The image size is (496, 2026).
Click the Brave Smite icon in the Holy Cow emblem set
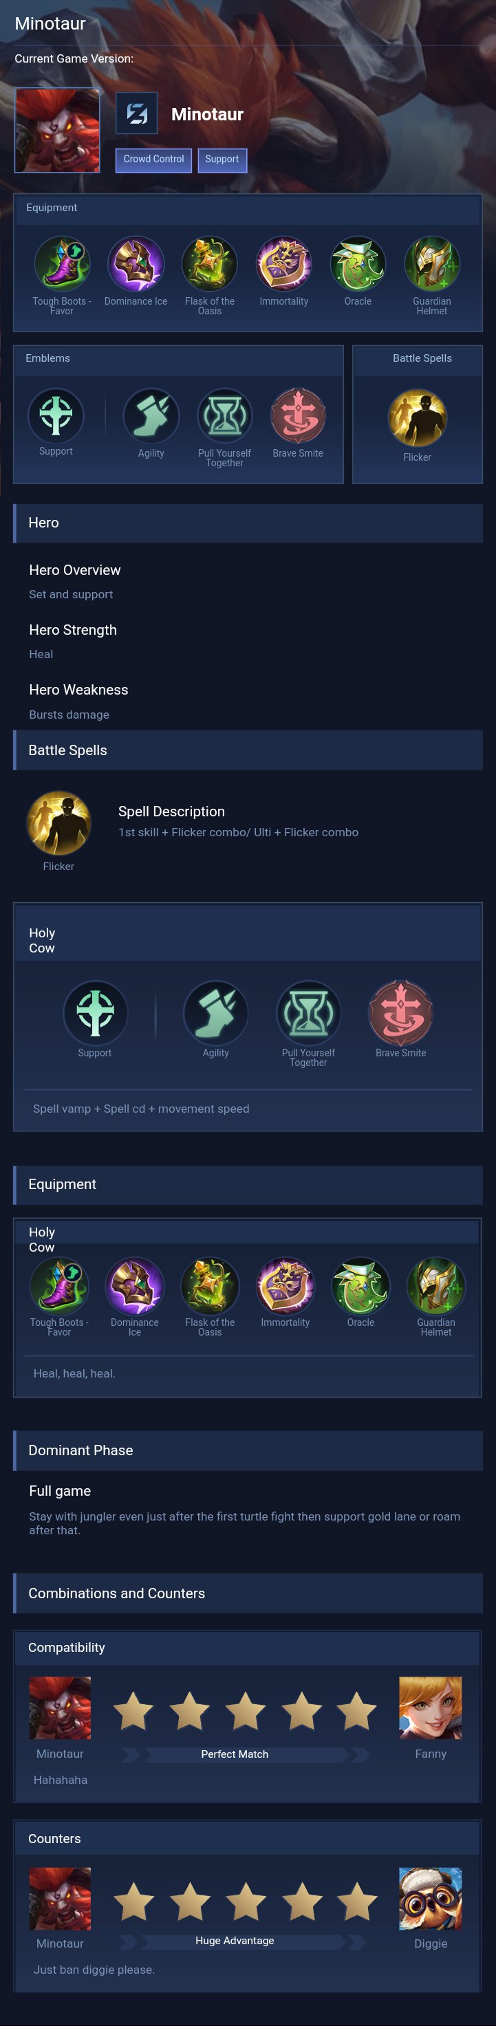point(401,1012)
